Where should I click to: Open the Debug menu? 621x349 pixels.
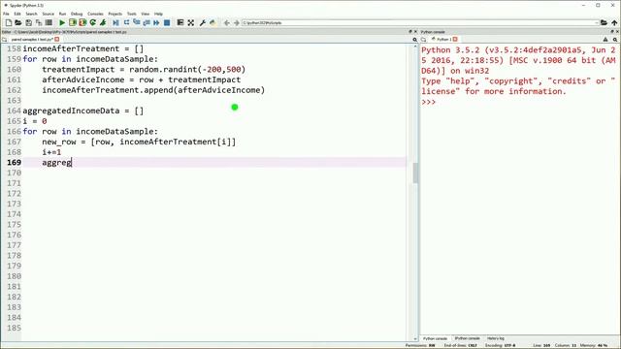click(77, 14)
